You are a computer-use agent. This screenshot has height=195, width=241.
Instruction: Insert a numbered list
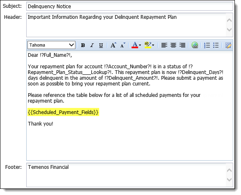pos(207,45)
